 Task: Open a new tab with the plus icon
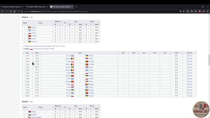click(x=76, y=7)
